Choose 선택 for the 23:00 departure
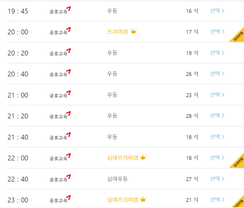 pyautogui.click(x=217, y=200)
